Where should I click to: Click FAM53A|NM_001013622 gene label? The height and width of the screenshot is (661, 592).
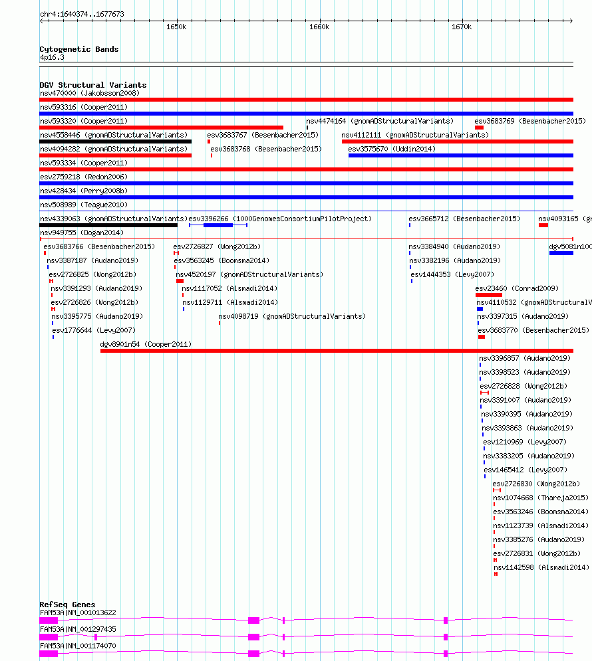(x=78, y=612)
